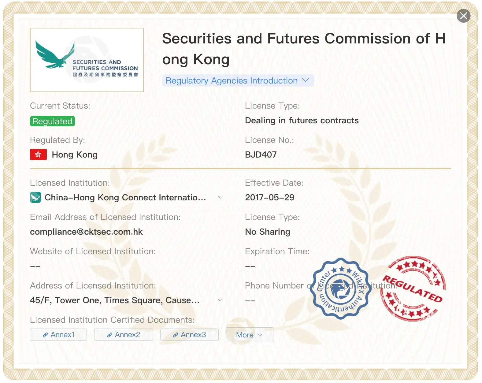
Task: Expand Regulatory Agencies Introduction dropdown
Action: click(x=238, y=80)
